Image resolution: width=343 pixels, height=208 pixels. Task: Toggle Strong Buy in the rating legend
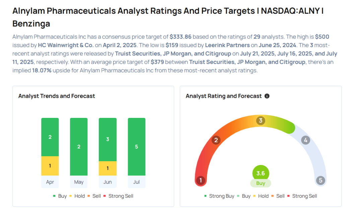point(219,196)
